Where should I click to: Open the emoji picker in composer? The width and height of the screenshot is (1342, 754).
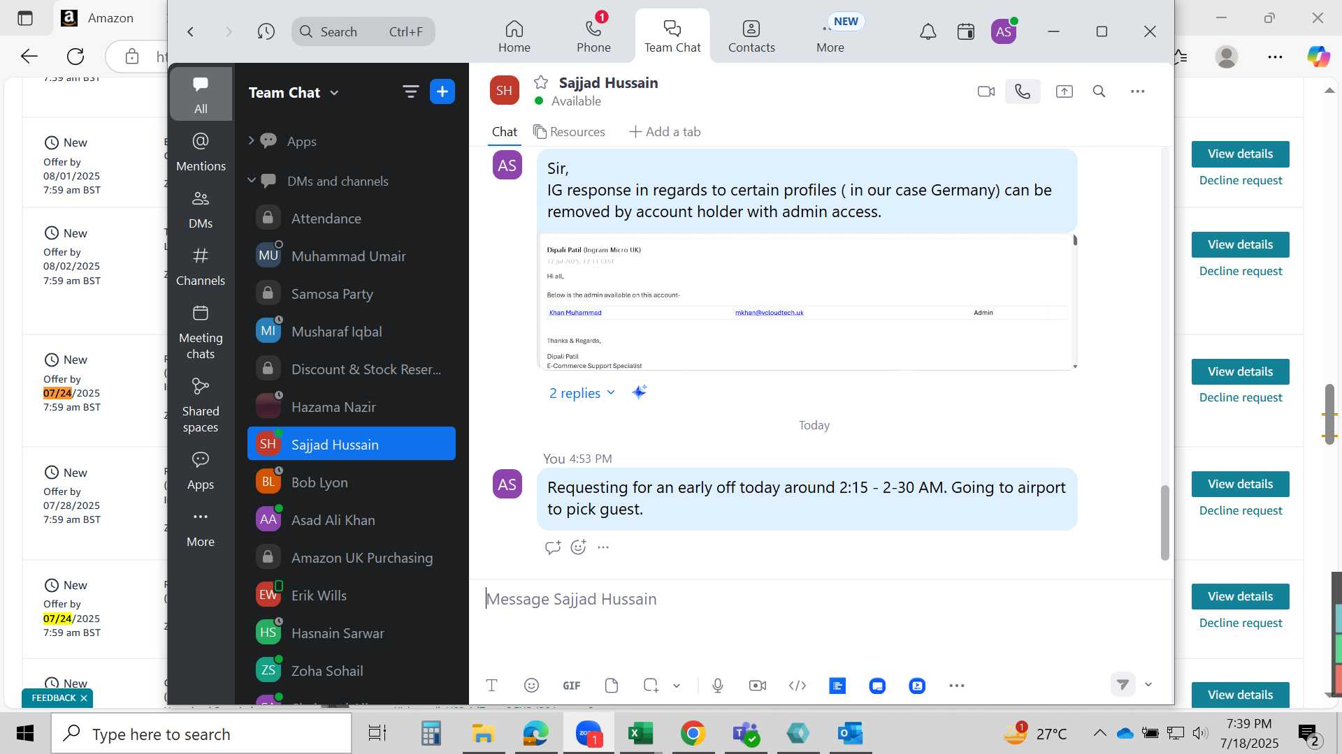pyautogui.click(x=531, y=686)
